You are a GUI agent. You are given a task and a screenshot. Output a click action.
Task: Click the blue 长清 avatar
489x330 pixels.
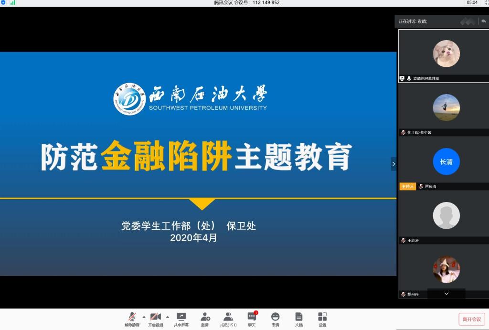coord(446,162)
